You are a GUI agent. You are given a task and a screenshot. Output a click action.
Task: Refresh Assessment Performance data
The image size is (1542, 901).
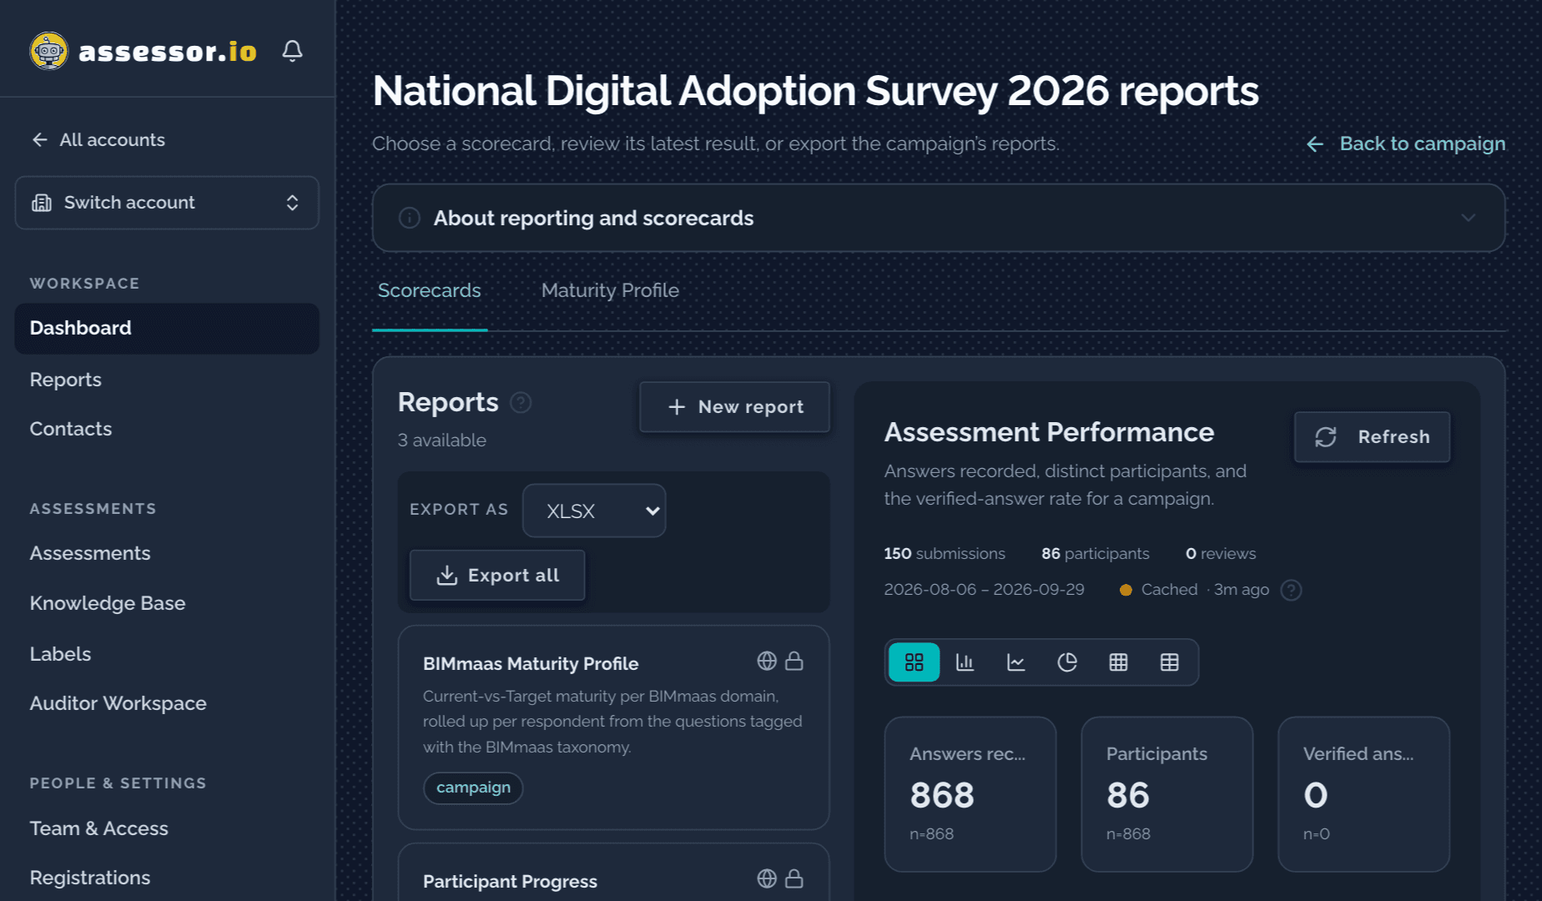[x=1372, y=436]
